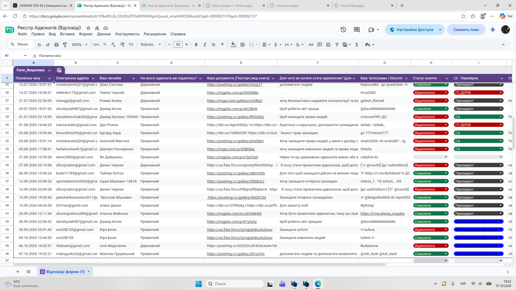Open the comments panel icon

tap(357, 30)
